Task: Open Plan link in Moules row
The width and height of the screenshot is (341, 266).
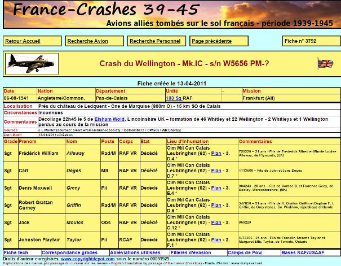Action: coord(216,223)
